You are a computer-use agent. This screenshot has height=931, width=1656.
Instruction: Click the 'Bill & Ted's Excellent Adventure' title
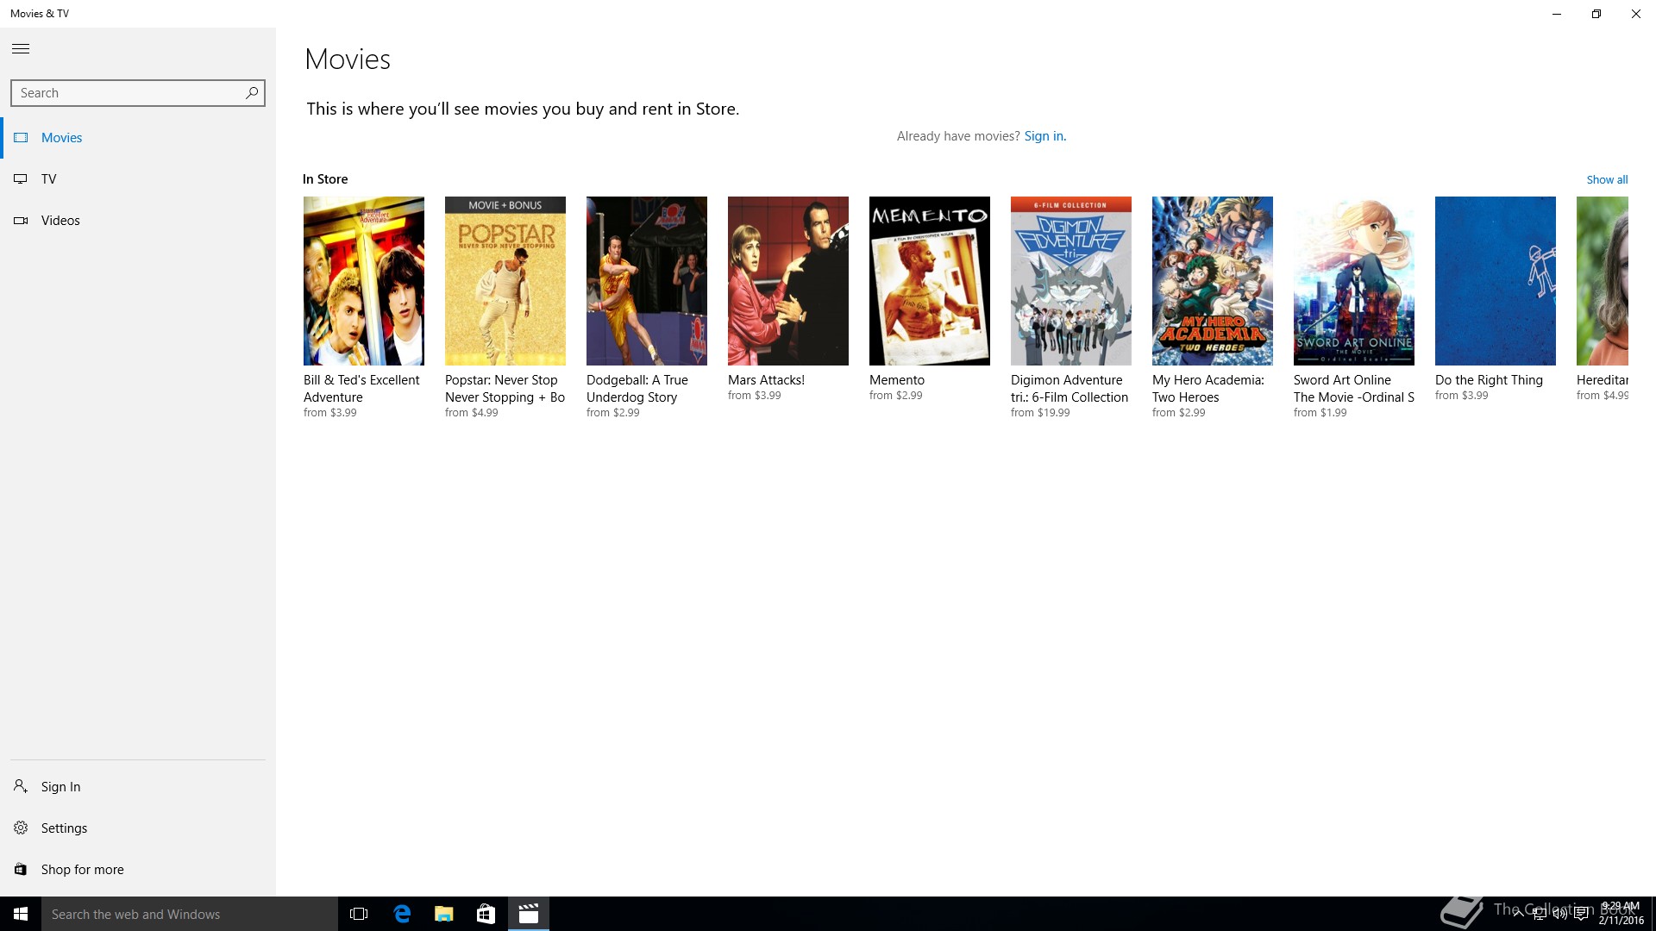coord(361,389)
